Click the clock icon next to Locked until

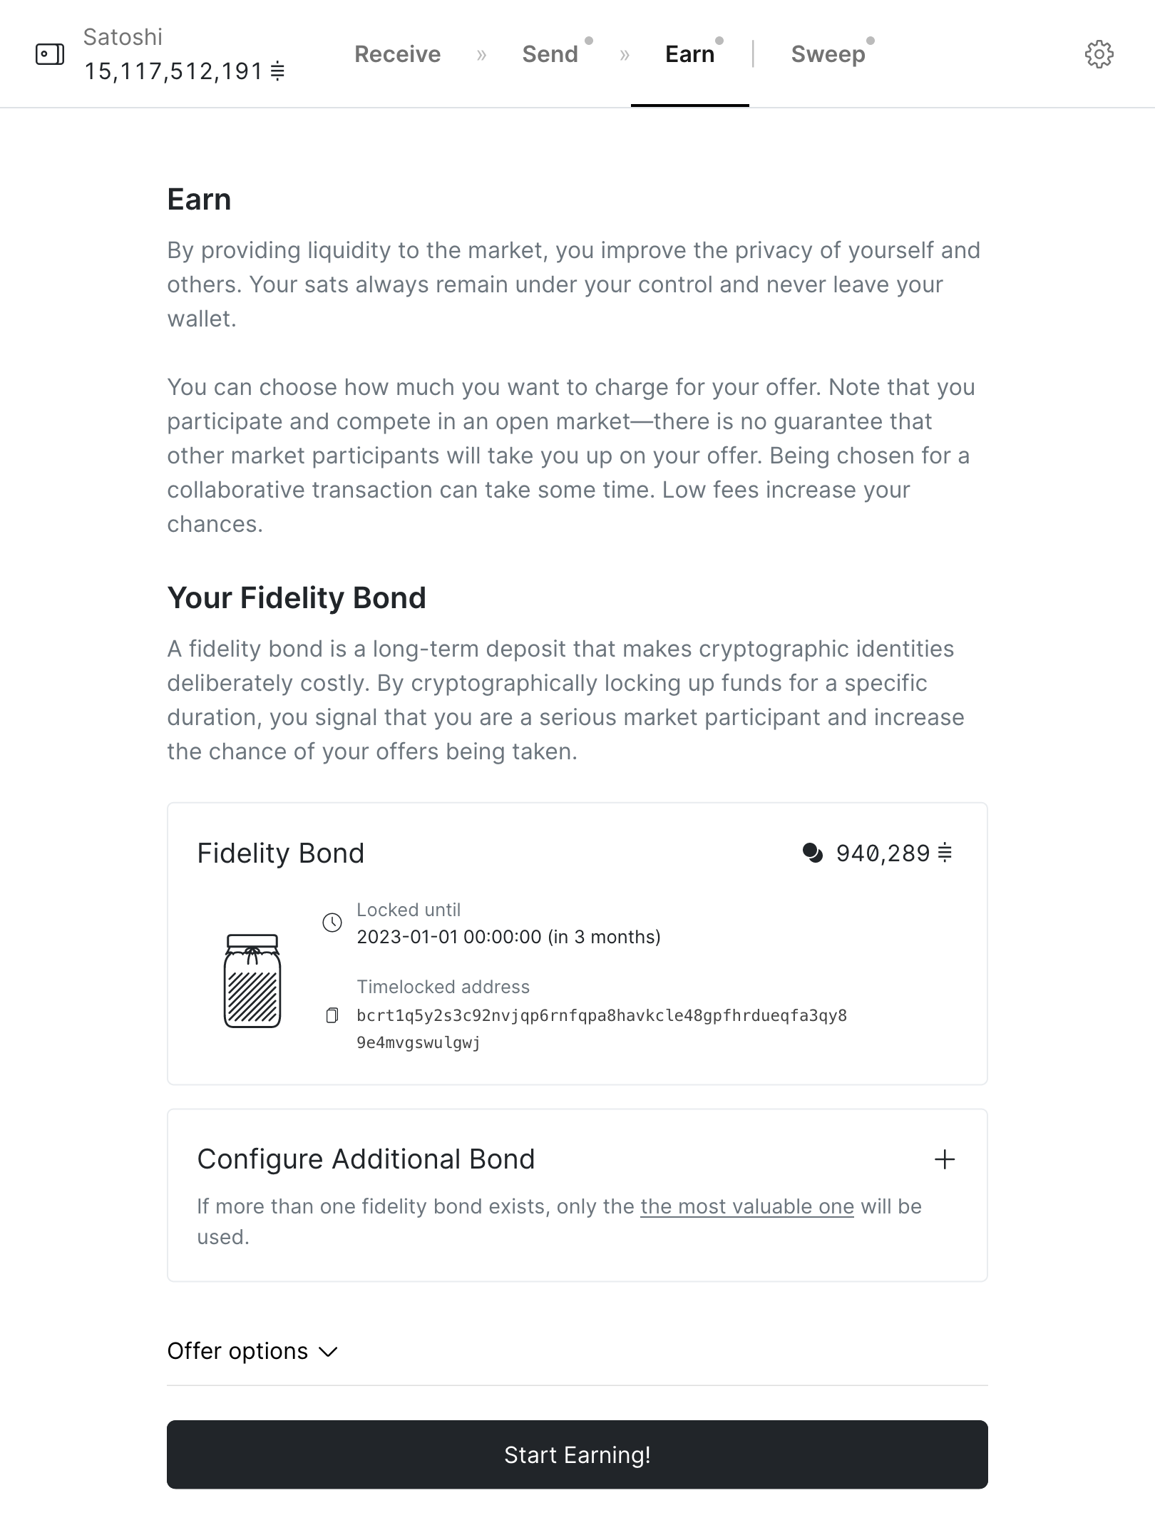coord(332,923)
